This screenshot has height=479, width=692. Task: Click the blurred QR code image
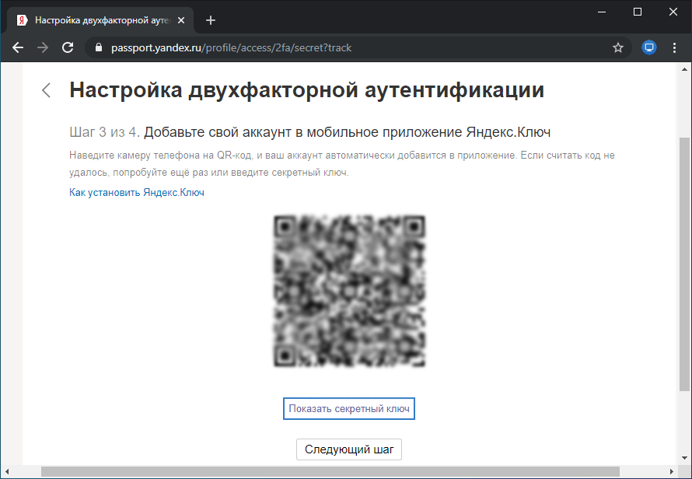pyautogui.click(x=349, y=291)
